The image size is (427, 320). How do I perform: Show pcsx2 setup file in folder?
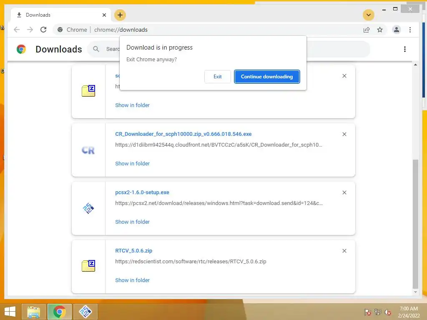pos(132,222)
